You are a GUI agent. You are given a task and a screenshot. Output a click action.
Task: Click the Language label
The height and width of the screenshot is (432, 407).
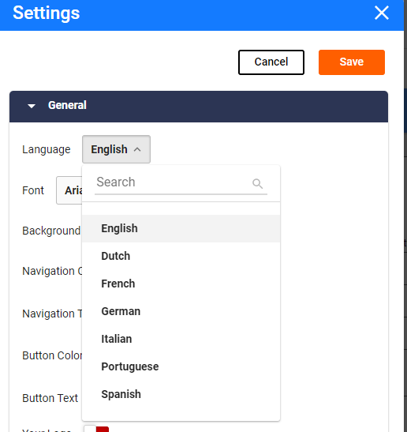coord(47,149)
